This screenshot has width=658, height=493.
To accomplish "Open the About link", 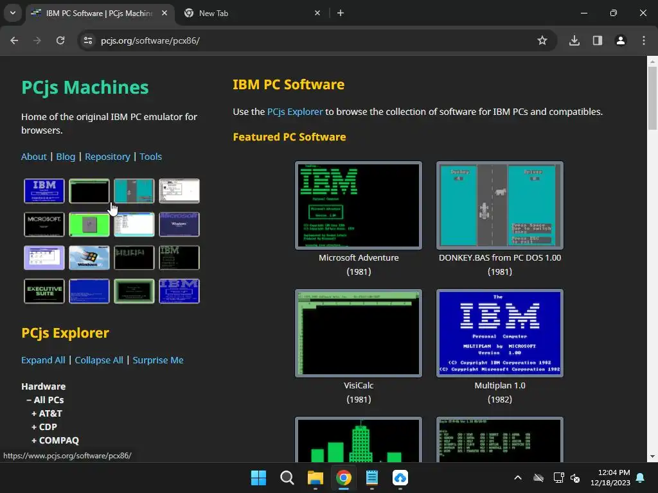I will 34,157.
